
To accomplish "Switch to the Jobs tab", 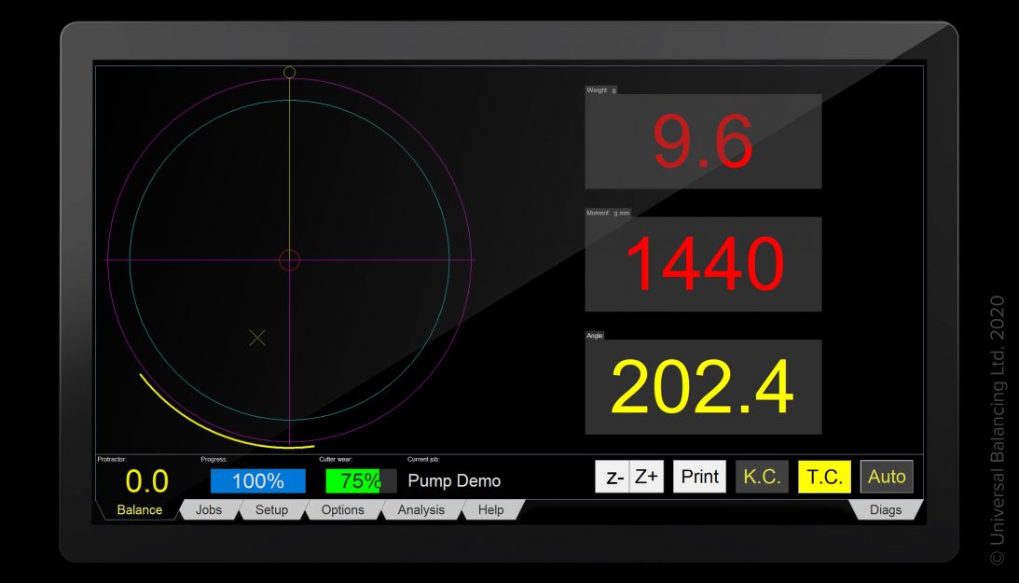I will coord(209,510).
